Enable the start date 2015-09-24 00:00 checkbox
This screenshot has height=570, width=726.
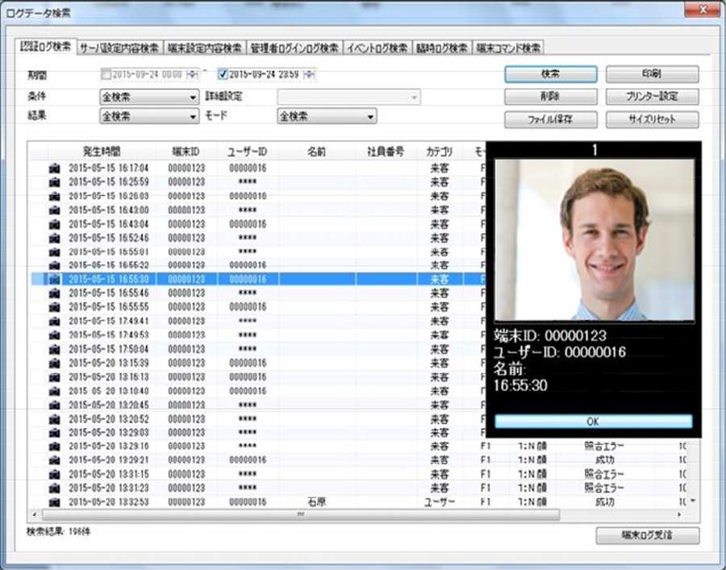tap(106, 74)
